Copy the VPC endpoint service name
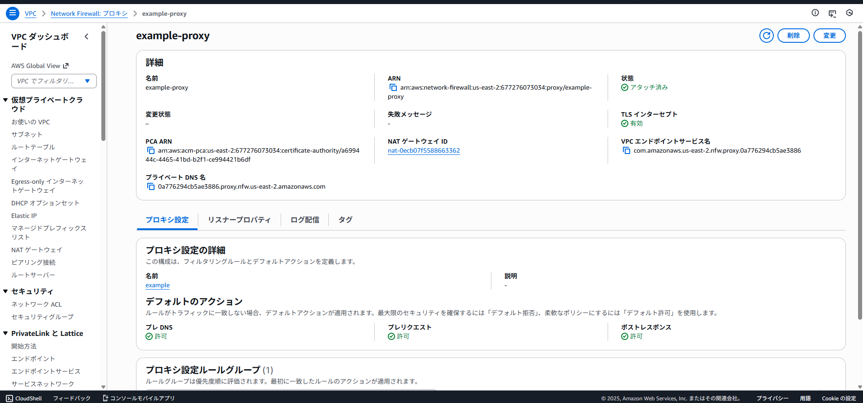 click(x=626, y=150)
